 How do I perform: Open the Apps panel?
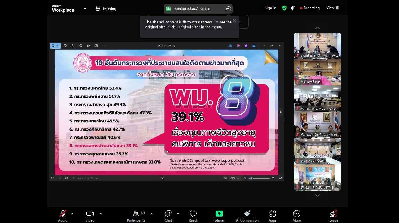point(272,216)
